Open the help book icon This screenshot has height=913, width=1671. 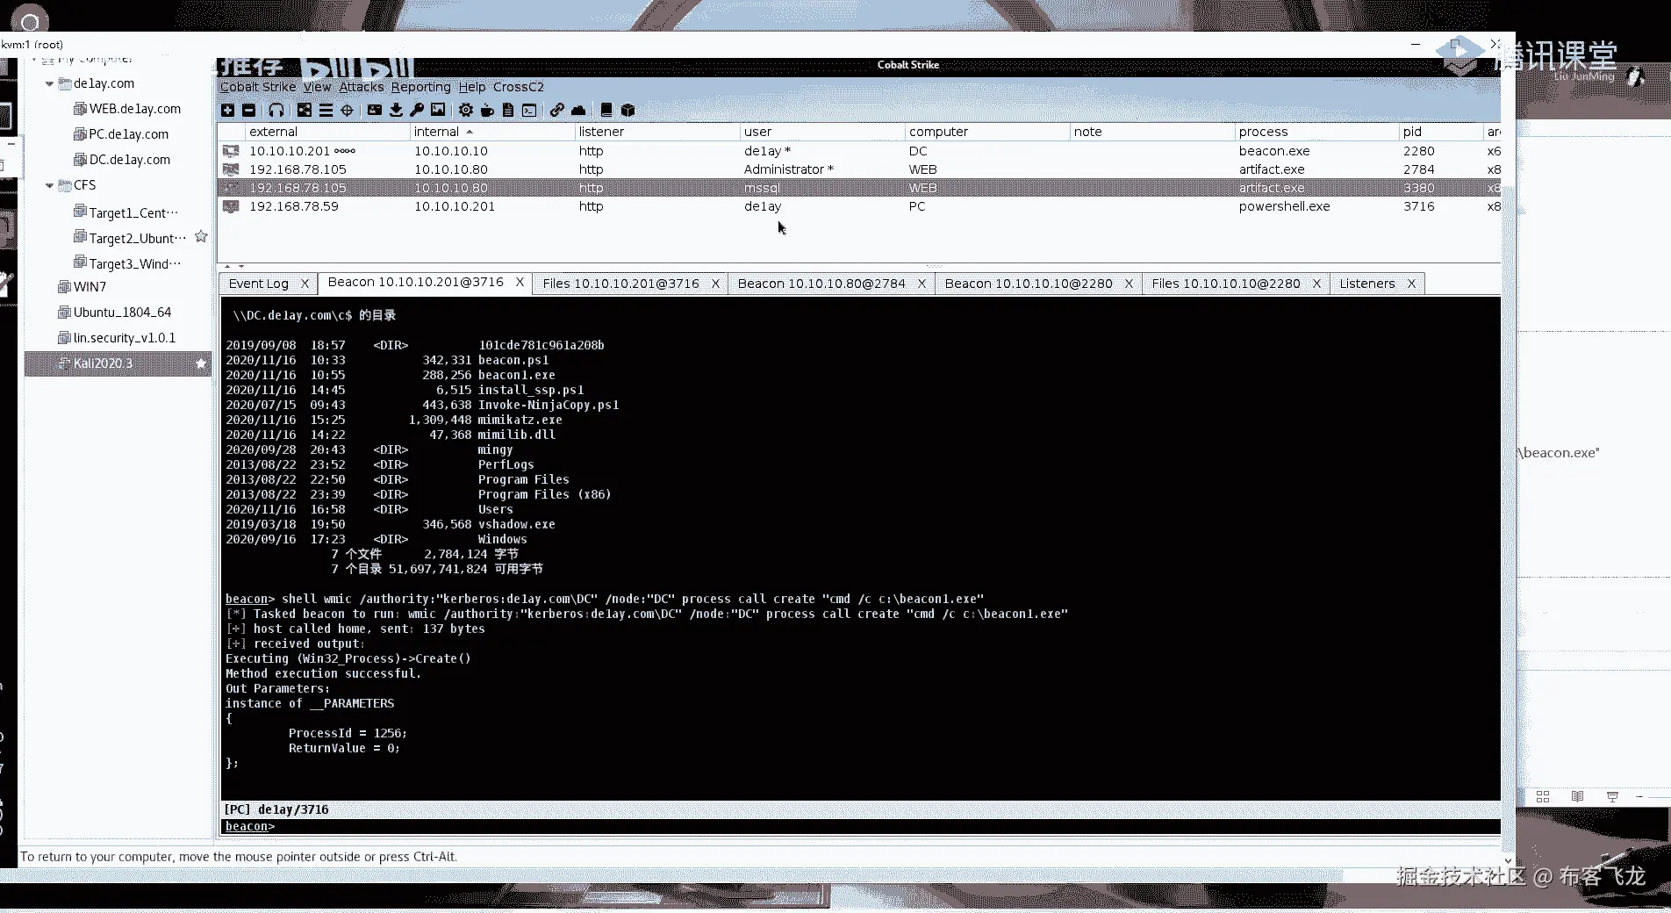pos(606,110)
